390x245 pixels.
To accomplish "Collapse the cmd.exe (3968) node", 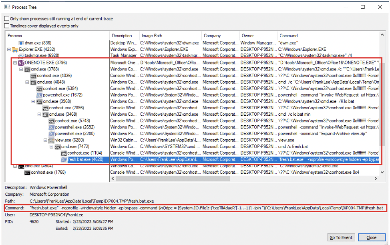I will [x=33, y=101].
